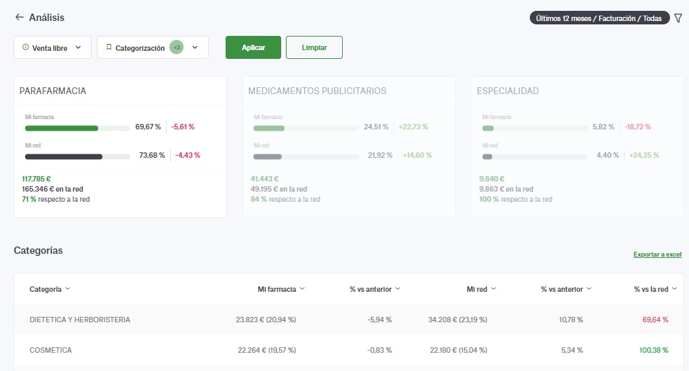The image size is (689, 371).
Task: Click 165.346 € en la red text
Action: 52,189
